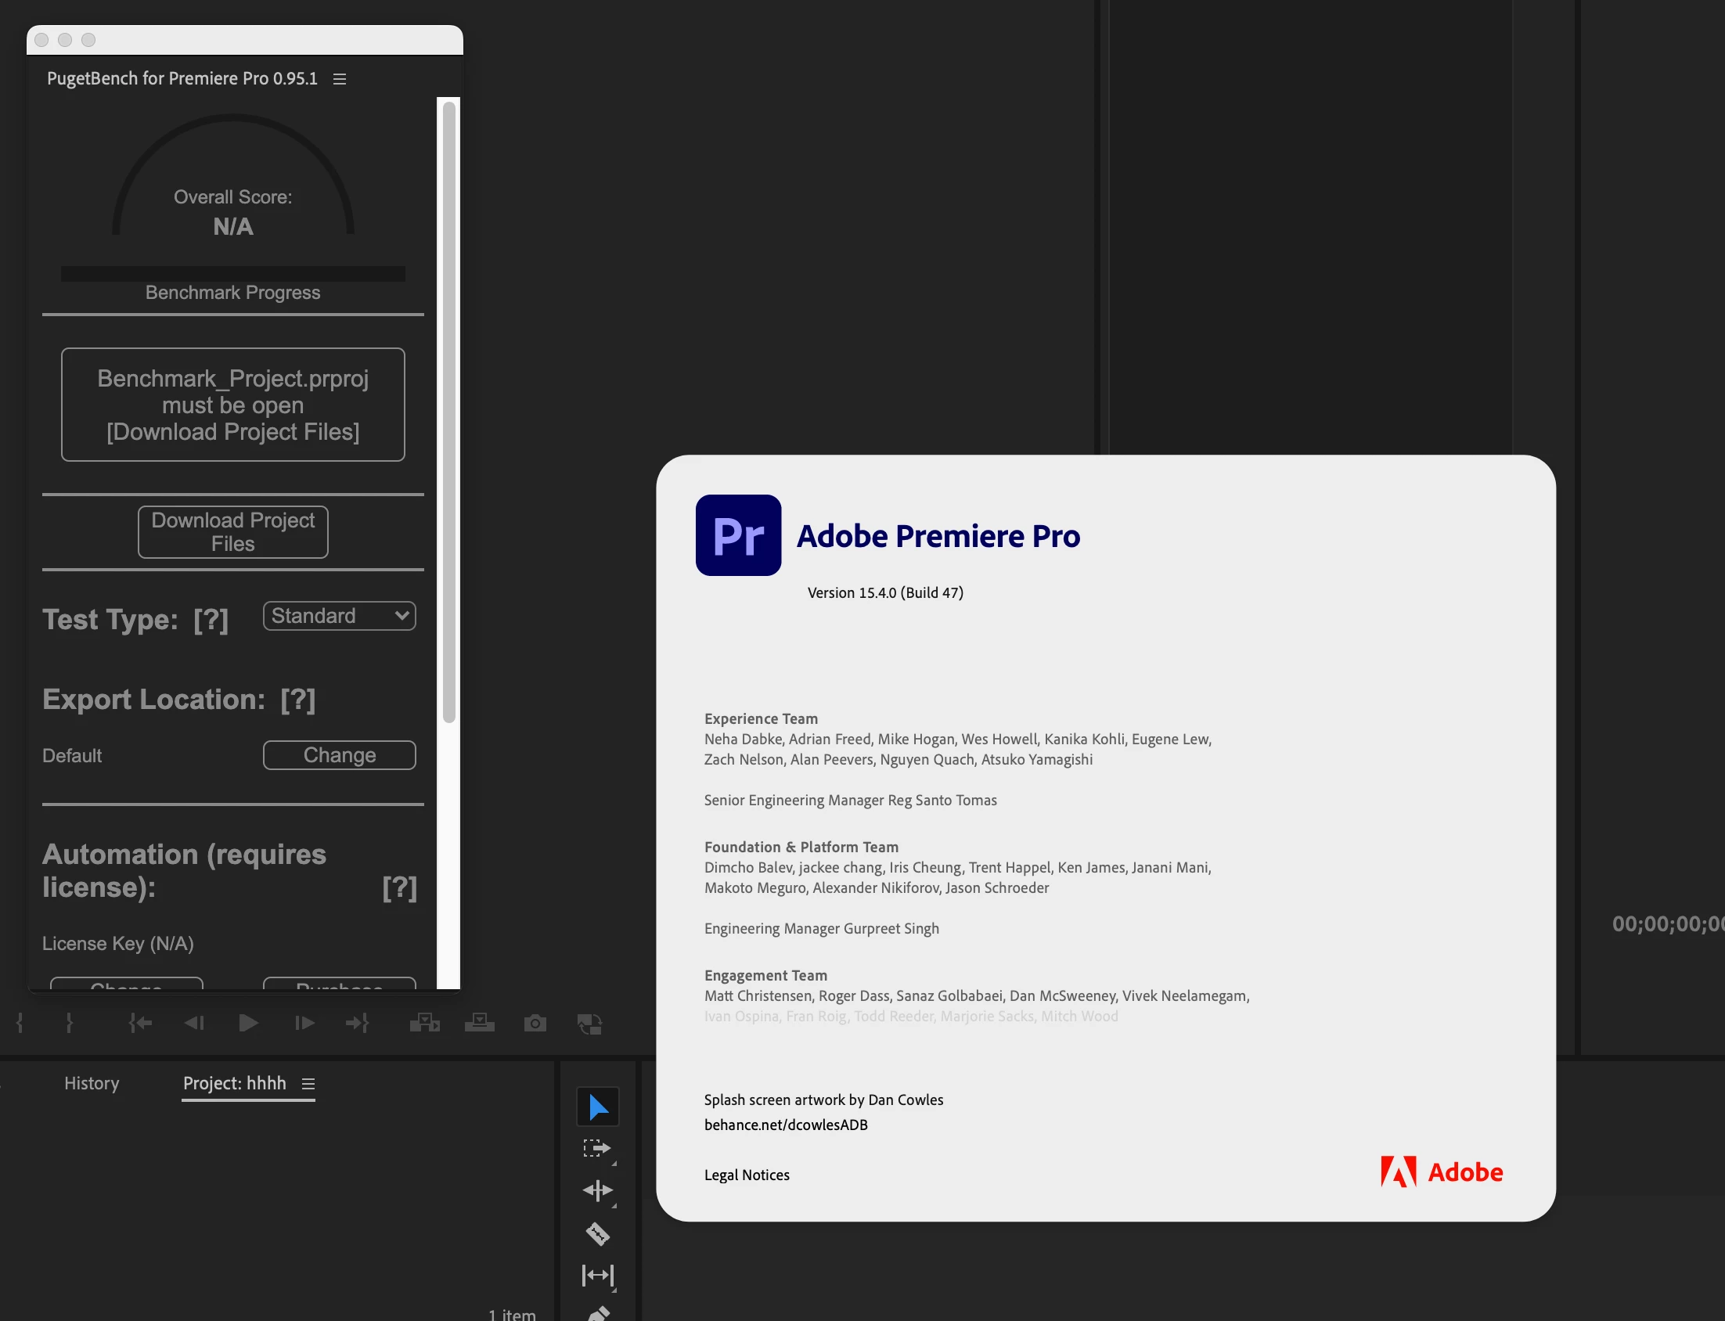
Task: Switch to the Project: hhhh tab
Action: (234, 1083)
